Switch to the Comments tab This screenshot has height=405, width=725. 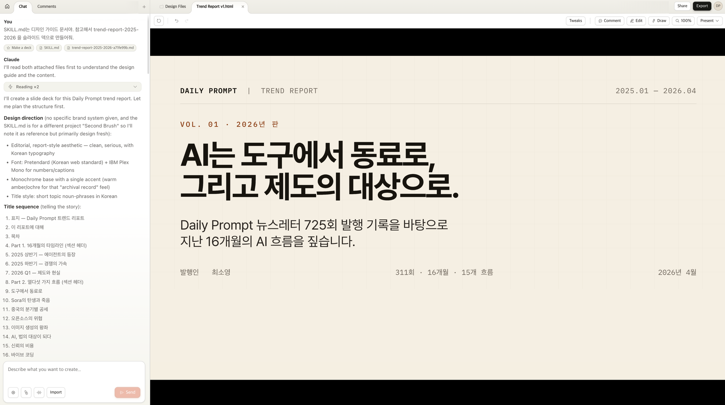47,7
